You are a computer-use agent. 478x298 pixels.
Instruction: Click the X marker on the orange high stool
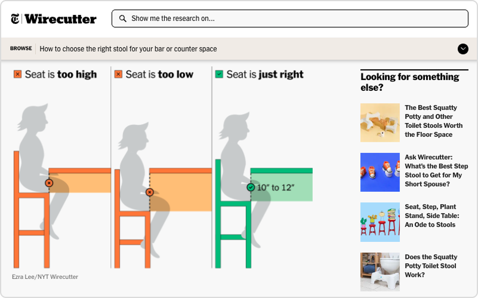[x=50, y=183]
